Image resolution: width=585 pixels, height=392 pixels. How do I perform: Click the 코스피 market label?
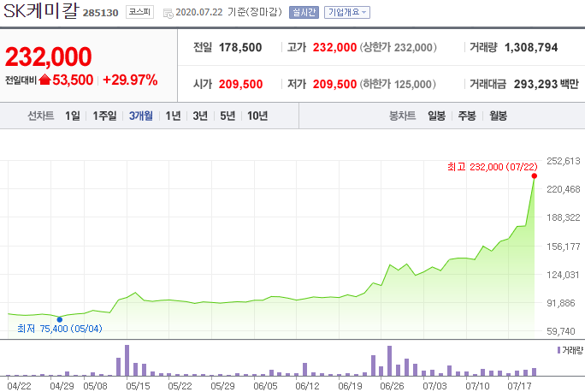[x=139, y=12]
